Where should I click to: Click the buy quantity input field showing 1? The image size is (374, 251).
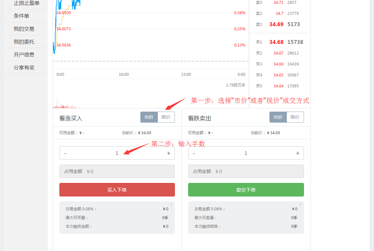[x=117, y=153]
